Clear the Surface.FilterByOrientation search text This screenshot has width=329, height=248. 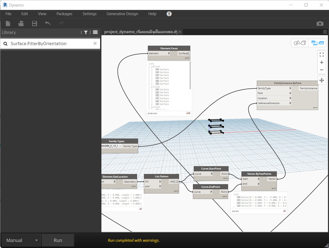(95, 43)
